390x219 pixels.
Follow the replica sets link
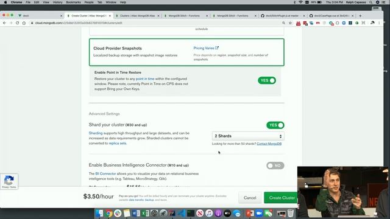(118, 144)
